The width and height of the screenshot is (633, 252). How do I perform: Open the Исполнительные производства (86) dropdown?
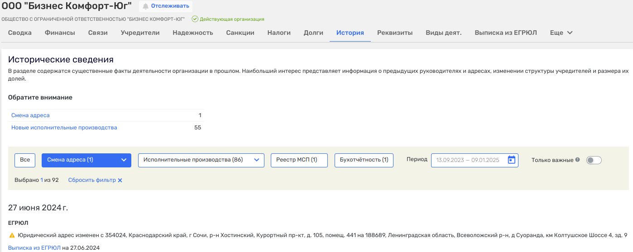[x=201, y=160]
